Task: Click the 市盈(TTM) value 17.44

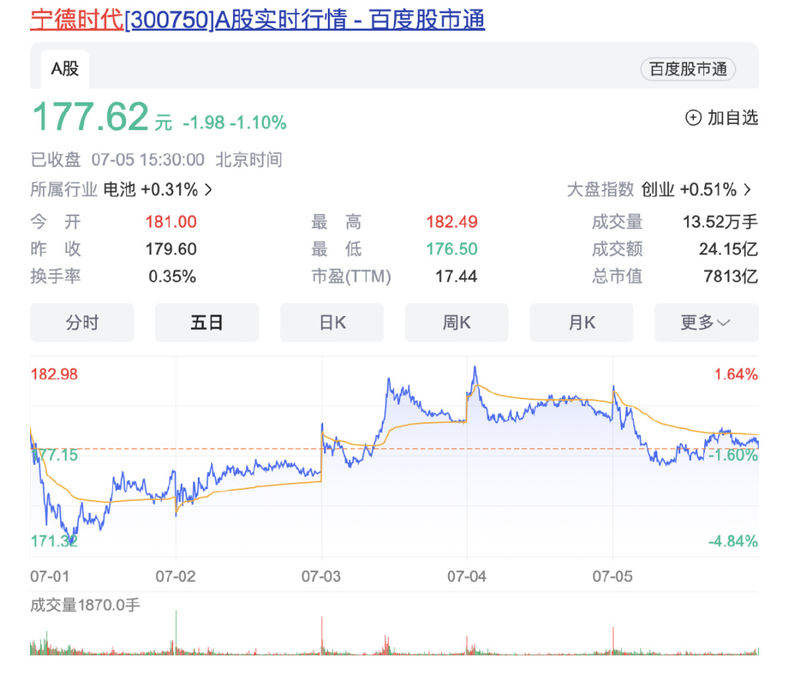Action: click(x=456, y=276)
